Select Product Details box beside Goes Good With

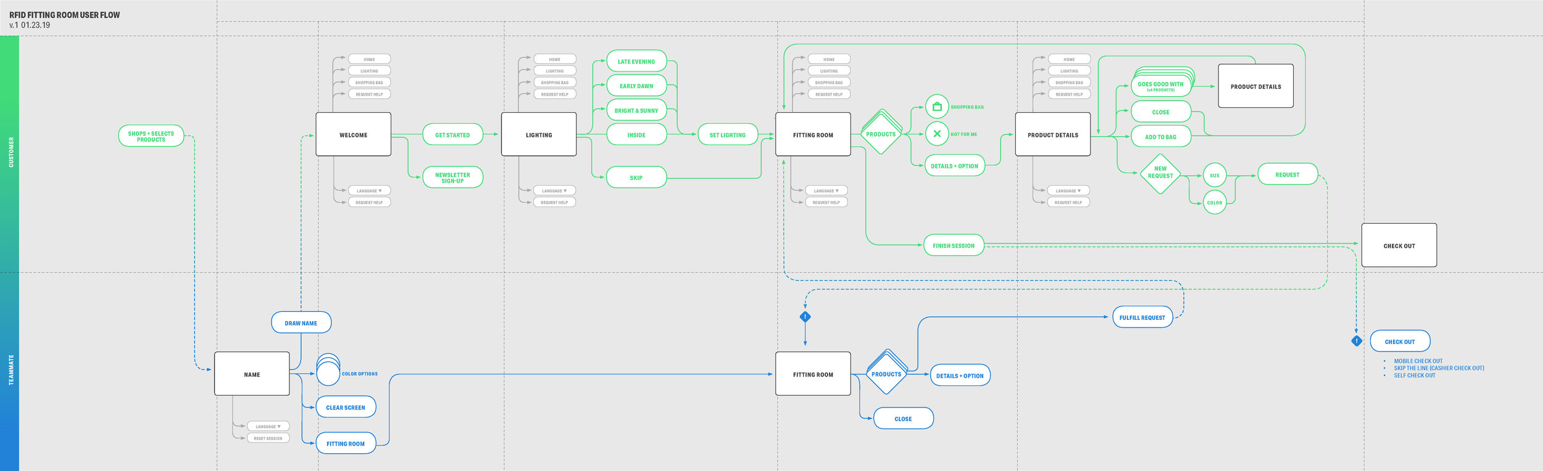coord(1256,86)
